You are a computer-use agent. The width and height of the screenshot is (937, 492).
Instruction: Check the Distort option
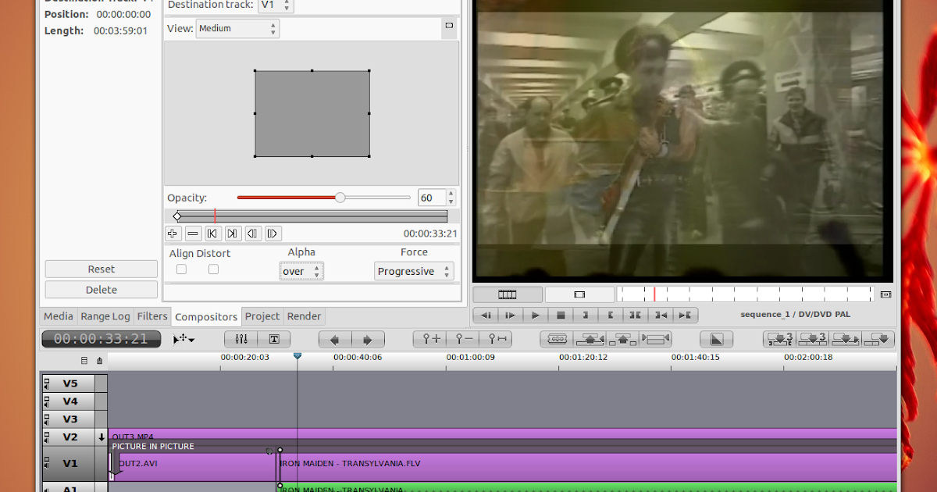coord(212,269)
